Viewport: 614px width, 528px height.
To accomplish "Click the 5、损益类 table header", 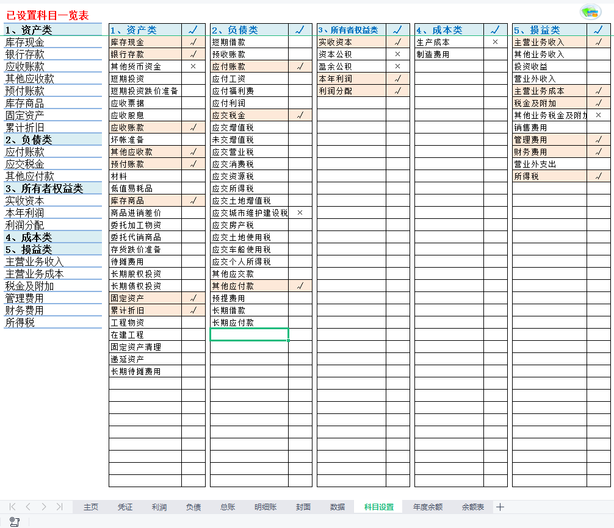I will point(550,30).
